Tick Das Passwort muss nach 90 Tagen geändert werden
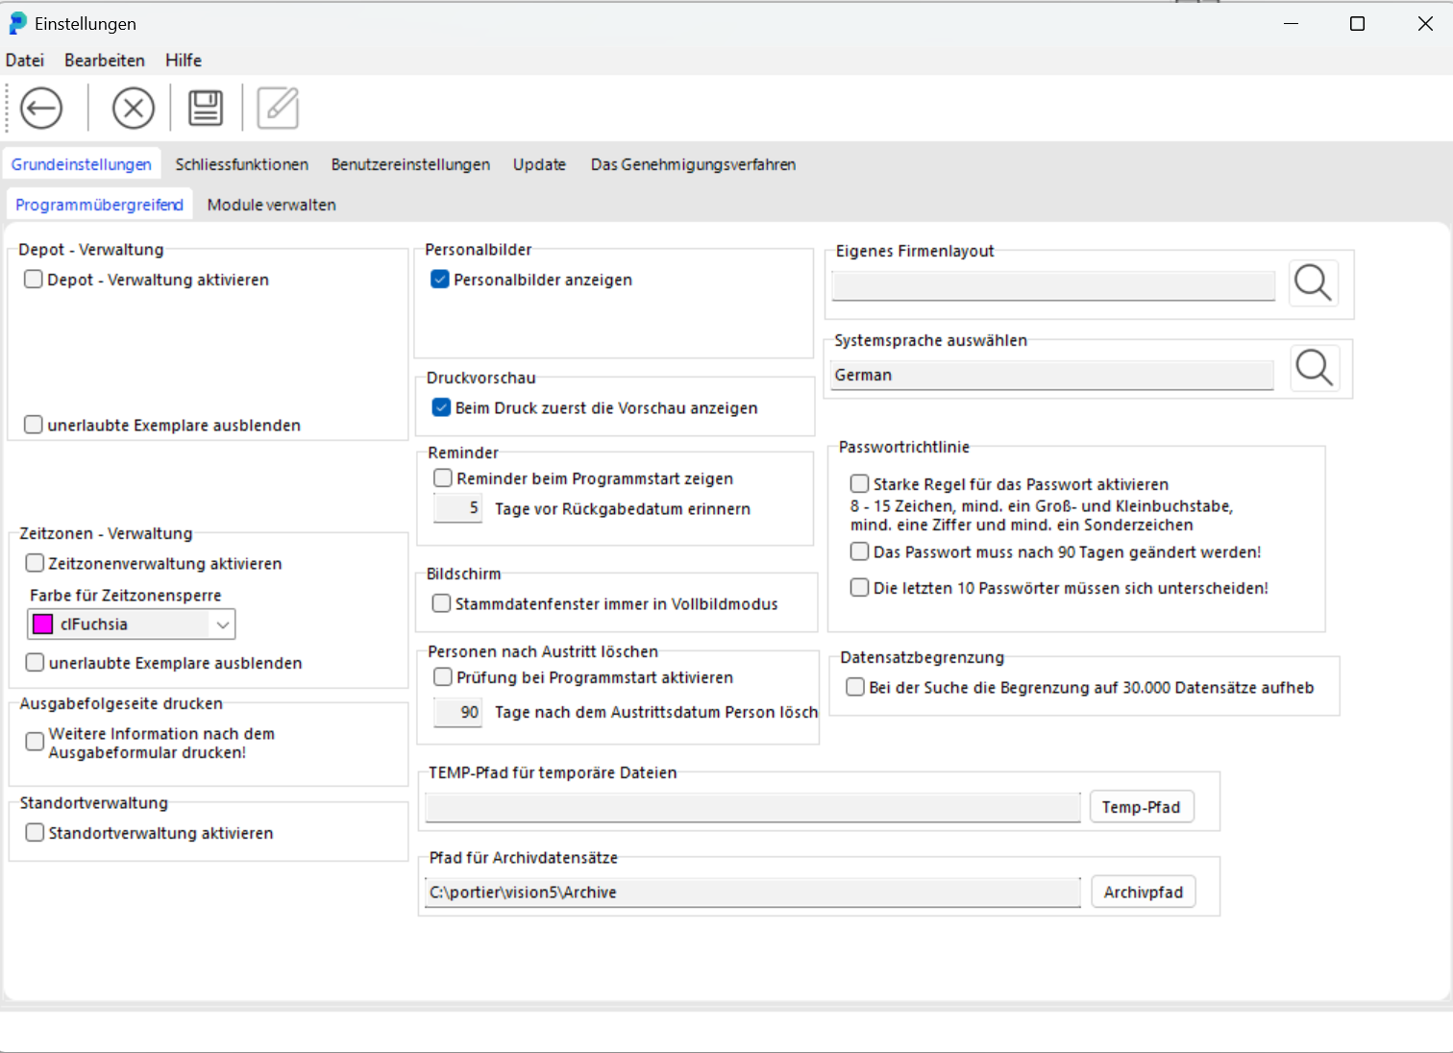 [x=859, y=551]
